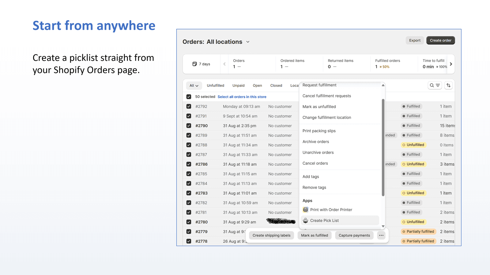Show previous analytics metrics with left arrow
The height and width of the screenshot is (275, 490).
[x=224, y=64]
